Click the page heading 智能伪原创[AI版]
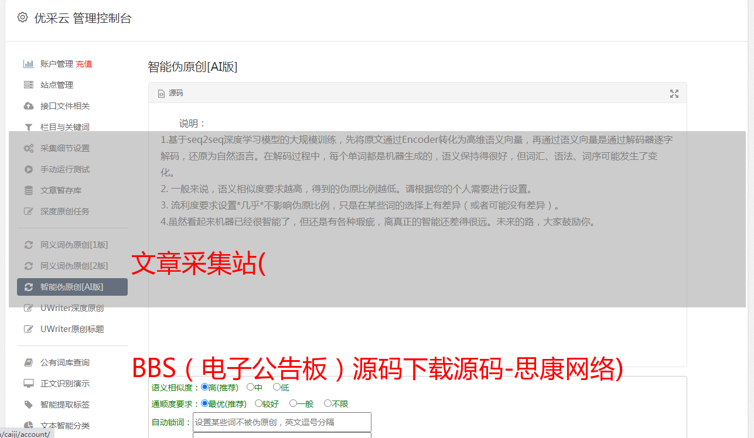 coord(193,67)
